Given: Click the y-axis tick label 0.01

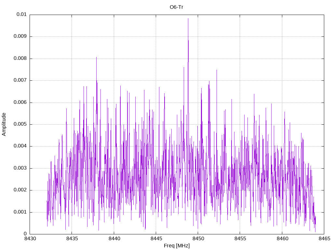Looking at the screenshot, I should [x=21, y=14].
